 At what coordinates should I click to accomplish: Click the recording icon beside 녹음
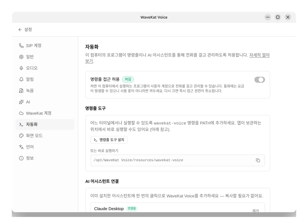[21, 91]
